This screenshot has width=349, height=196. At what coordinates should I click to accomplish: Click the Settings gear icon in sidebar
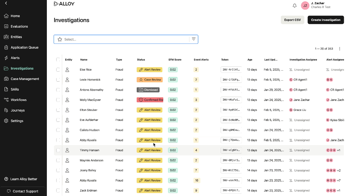(x=6, y=121)
